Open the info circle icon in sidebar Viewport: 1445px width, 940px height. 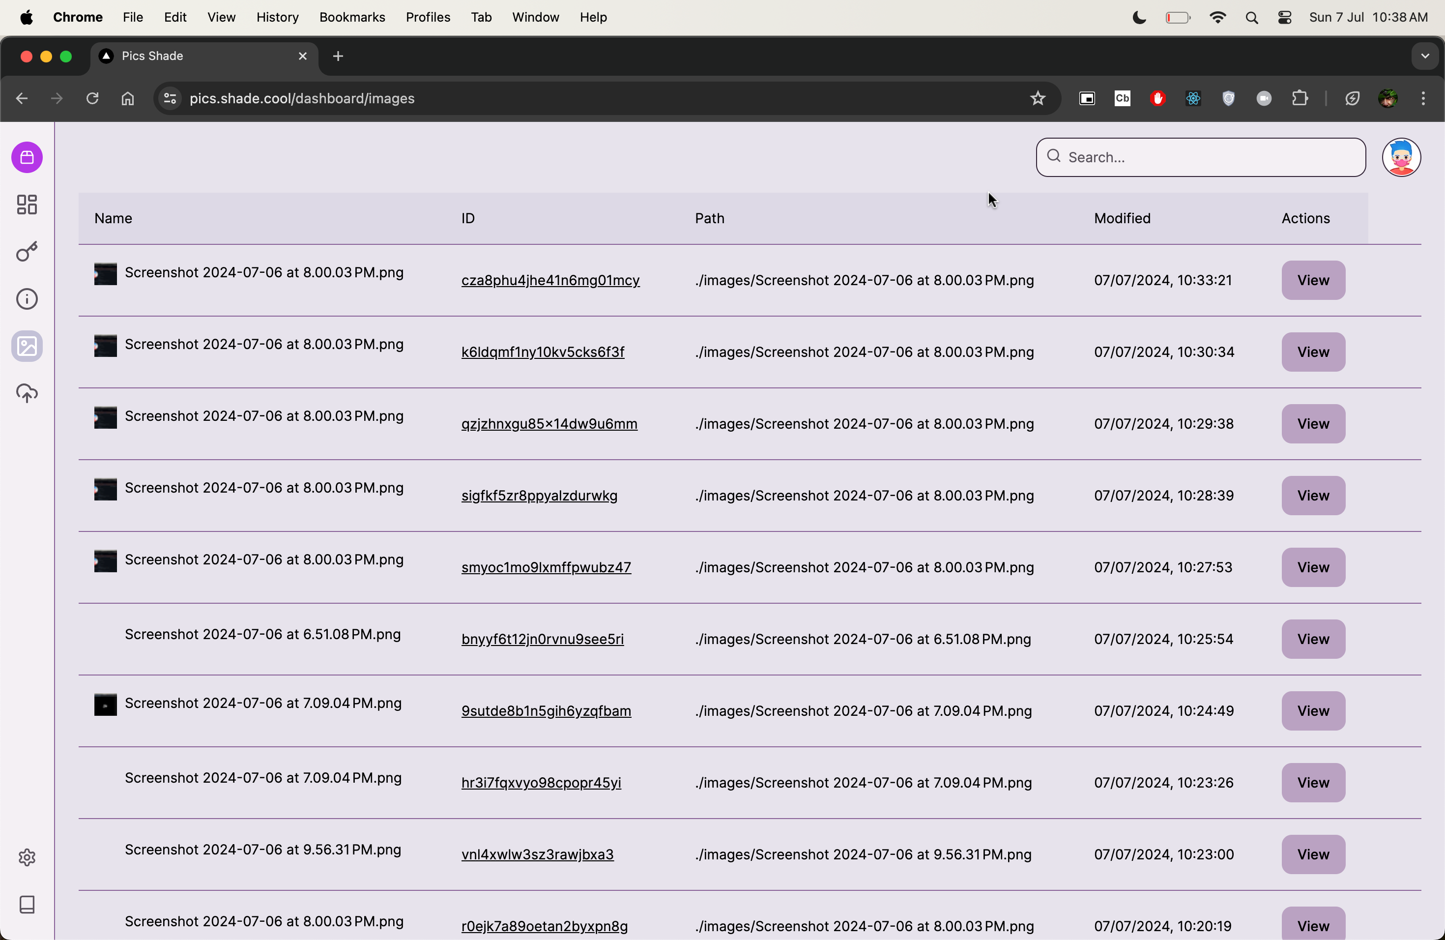coord(28,299)
